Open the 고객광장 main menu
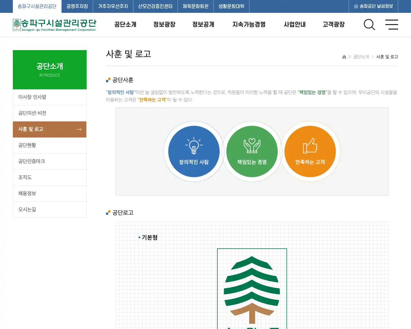The image size is (411, 329). pos(334,24)
